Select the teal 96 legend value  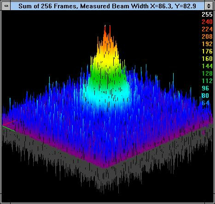tap(205, 88)
